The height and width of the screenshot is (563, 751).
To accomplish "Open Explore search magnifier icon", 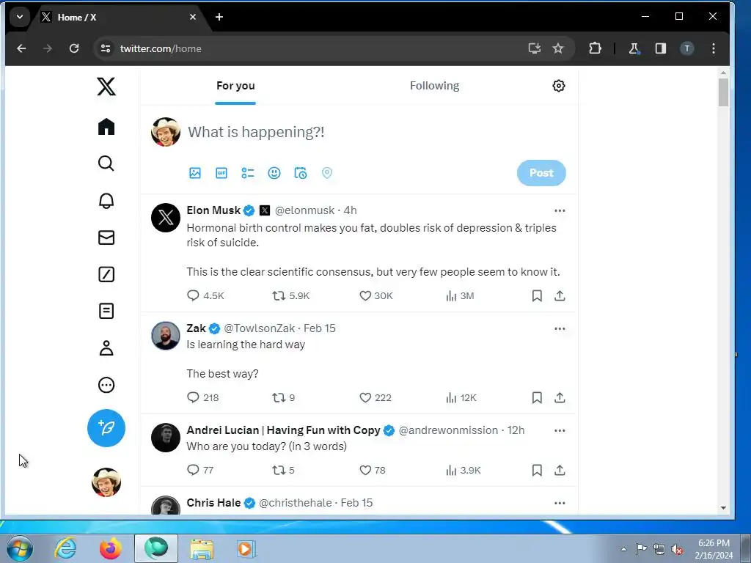I will 106,163.
